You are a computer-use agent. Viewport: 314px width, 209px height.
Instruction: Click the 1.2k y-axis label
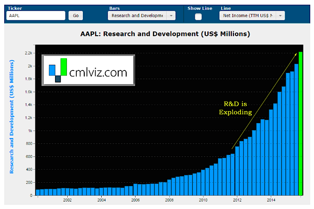28,118
